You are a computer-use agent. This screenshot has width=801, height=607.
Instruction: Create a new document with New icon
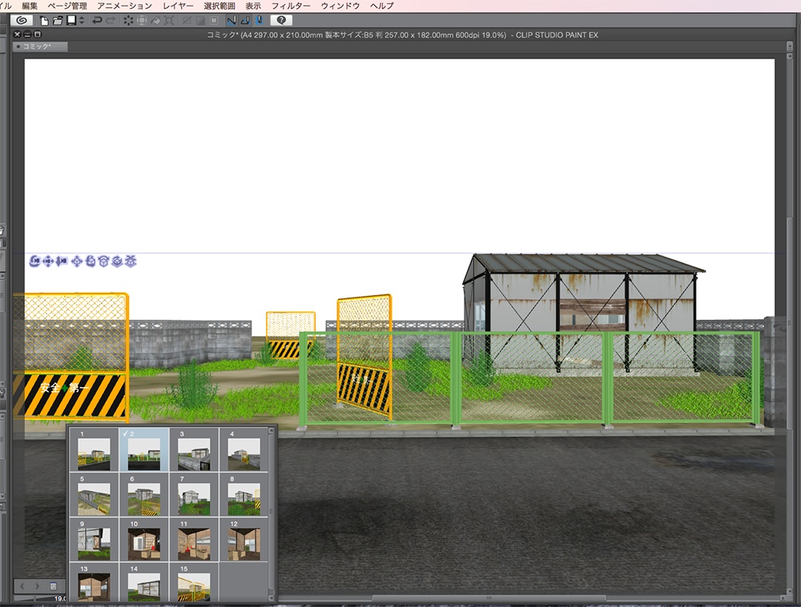pyautogui.click(x=44, y=21)
